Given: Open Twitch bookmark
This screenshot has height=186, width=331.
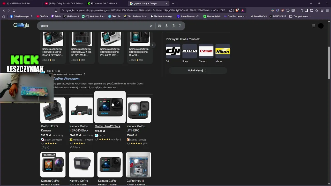Looking at the screenshot, I should (x=56, y=16).
